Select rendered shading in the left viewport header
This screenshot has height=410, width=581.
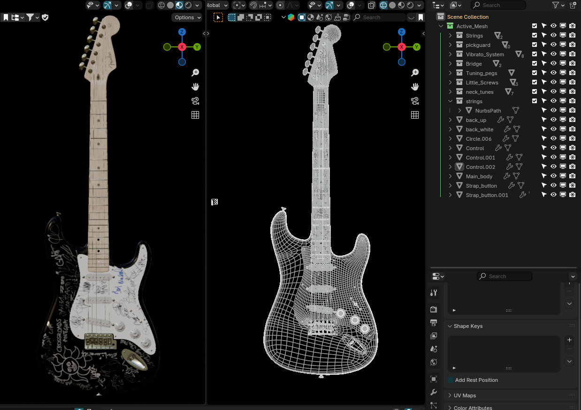[x=188, y=5]
